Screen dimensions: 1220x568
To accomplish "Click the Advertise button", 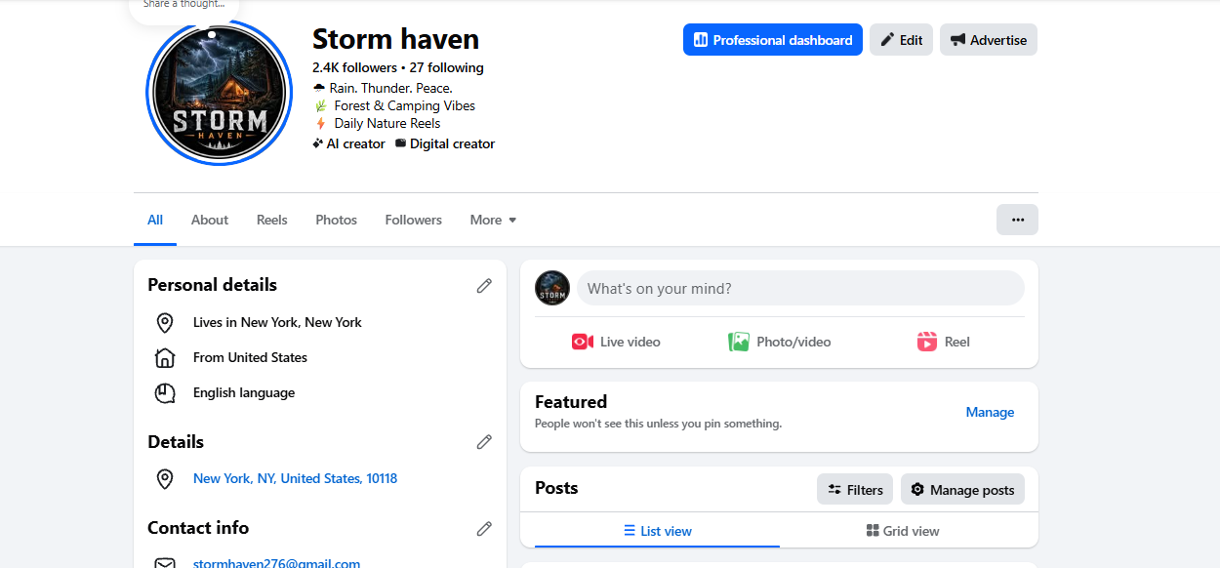I will [988, 40].
